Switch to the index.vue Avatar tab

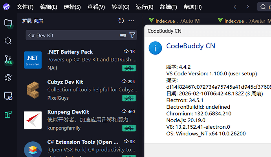tap(247, 21)
